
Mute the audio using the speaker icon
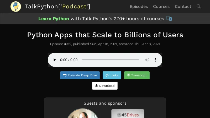pyautogui.click(x=147, y=60)
